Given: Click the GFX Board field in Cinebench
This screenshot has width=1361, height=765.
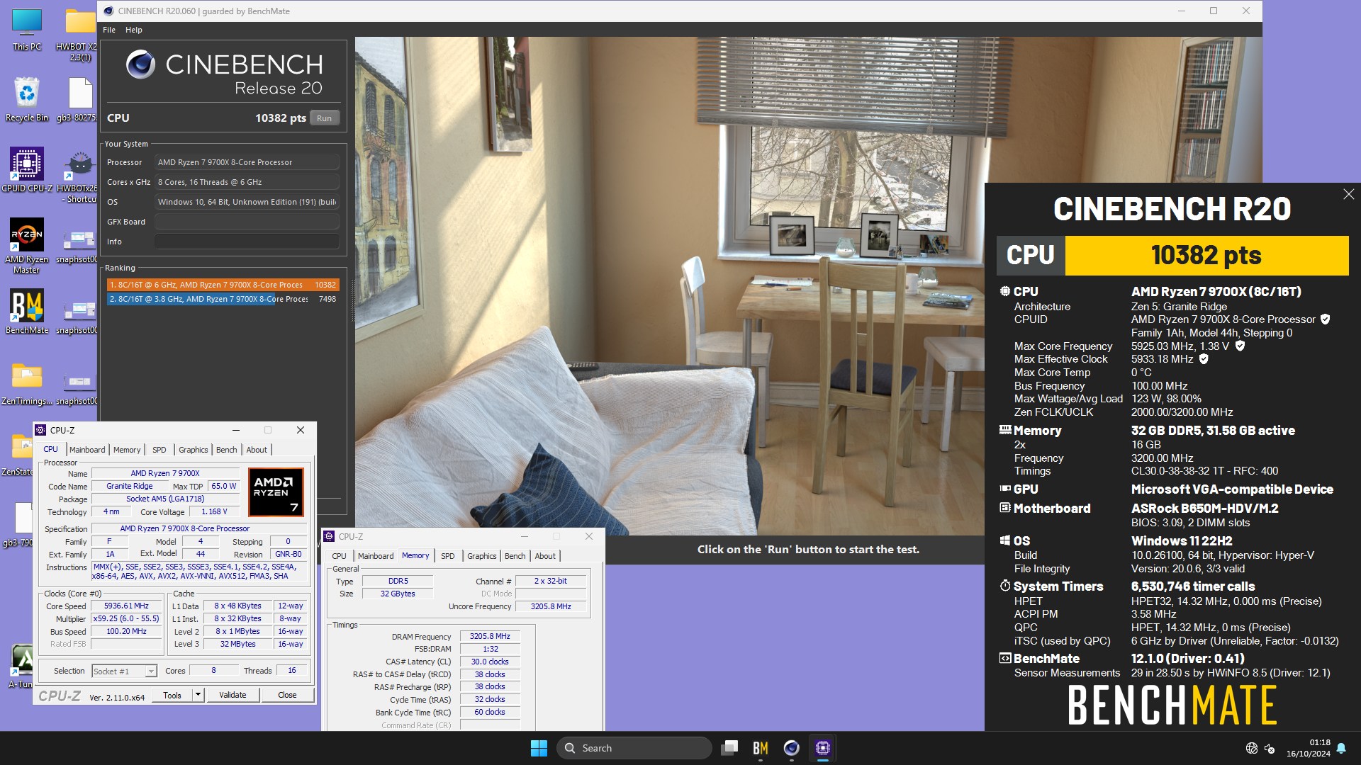Looking at the screenshot, I should pyautogui.click(x=247, y=222).
